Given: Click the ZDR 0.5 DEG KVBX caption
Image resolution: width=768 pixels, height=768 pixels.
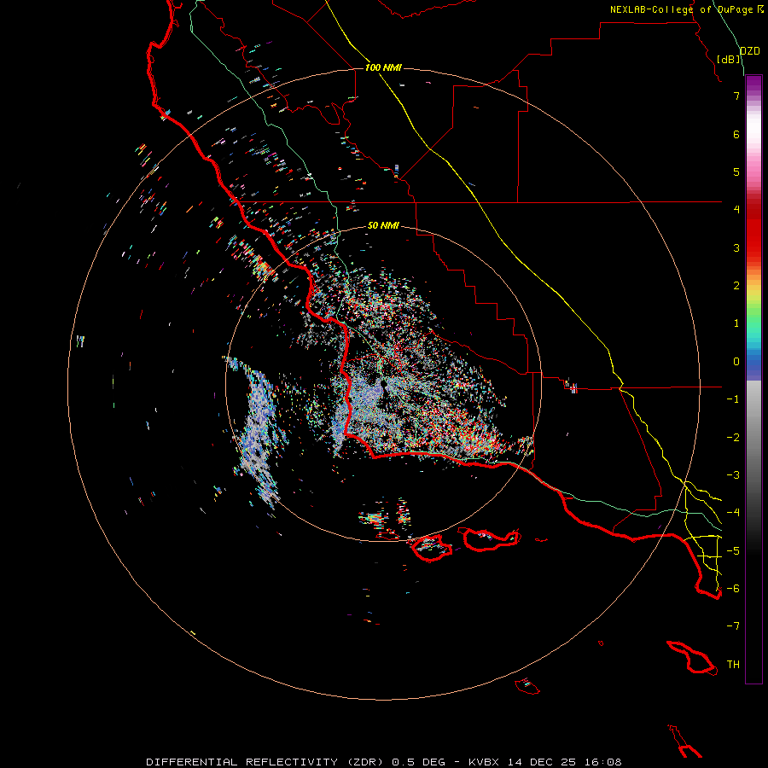Looking at the screenshot, I should click(x=383, y=762).
